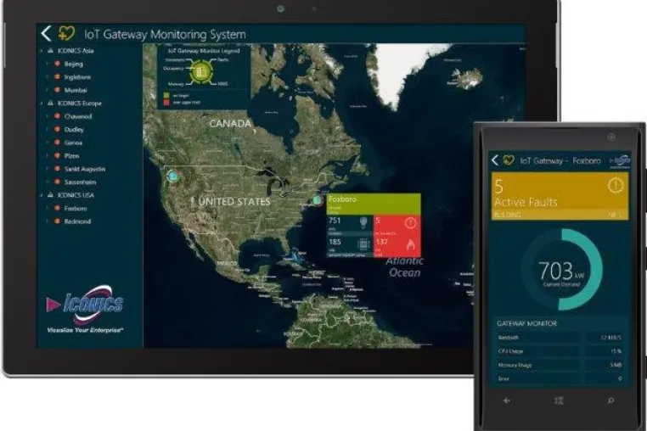Tap the phone back arrow icon
The height and width of the screenshot is (431, 647).
[495, 160]
